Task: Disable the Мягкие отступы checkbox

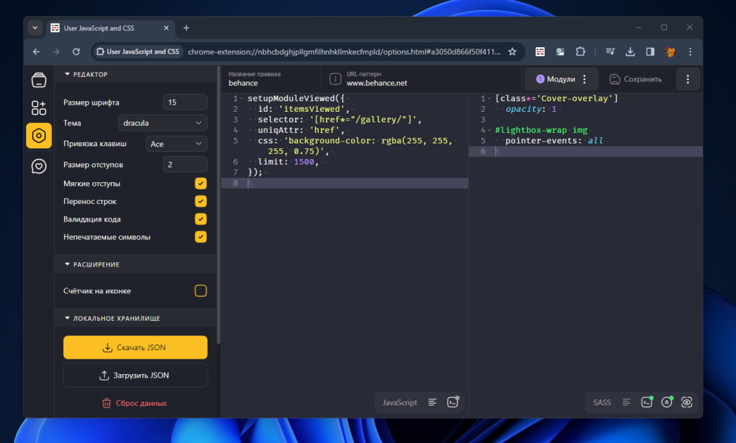Action: (x=201, y=184)
